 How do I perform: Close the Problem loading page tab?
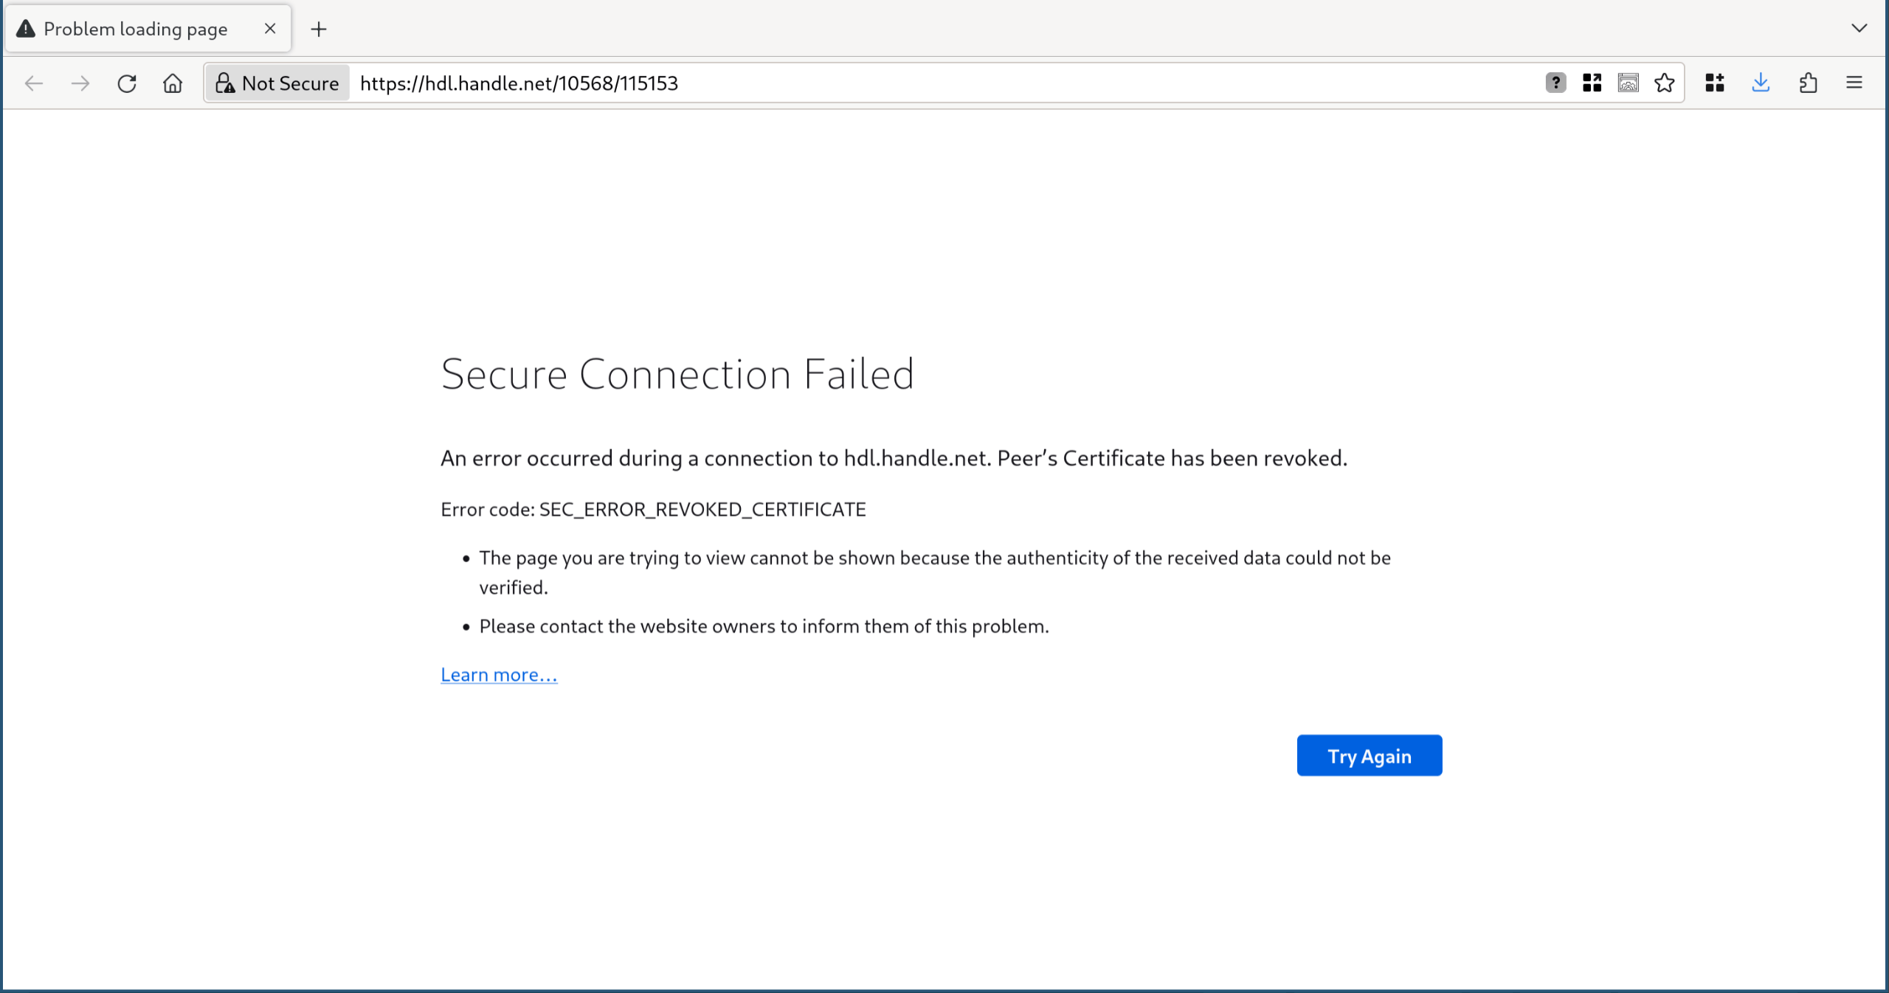pyautogui.click(x=270, y=29)
